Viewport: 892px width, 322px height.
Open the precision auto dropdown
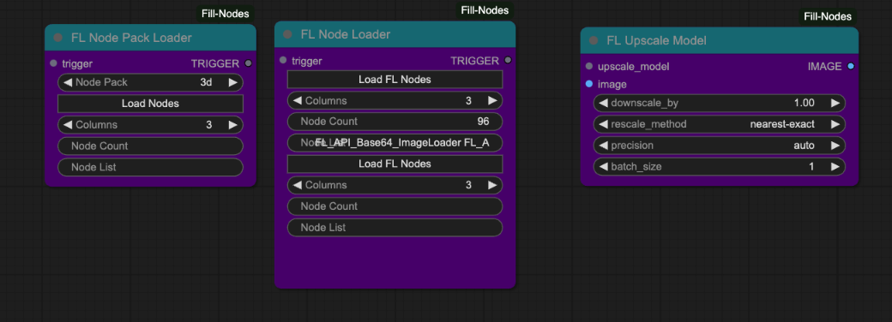[719, 146]
